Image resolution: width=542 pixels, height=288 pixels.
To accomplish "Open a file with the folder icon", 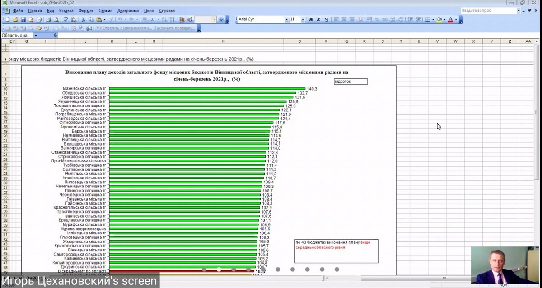I will pyautogui.click(x=15, y=19).
